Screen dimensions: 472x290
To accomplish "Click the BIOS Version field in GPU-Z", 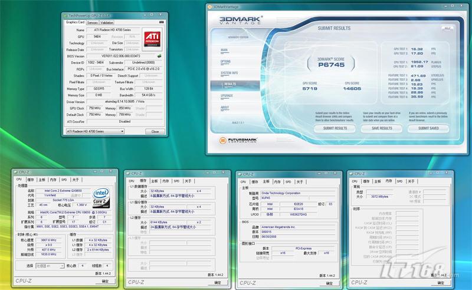I will click(x=120, y=56).
